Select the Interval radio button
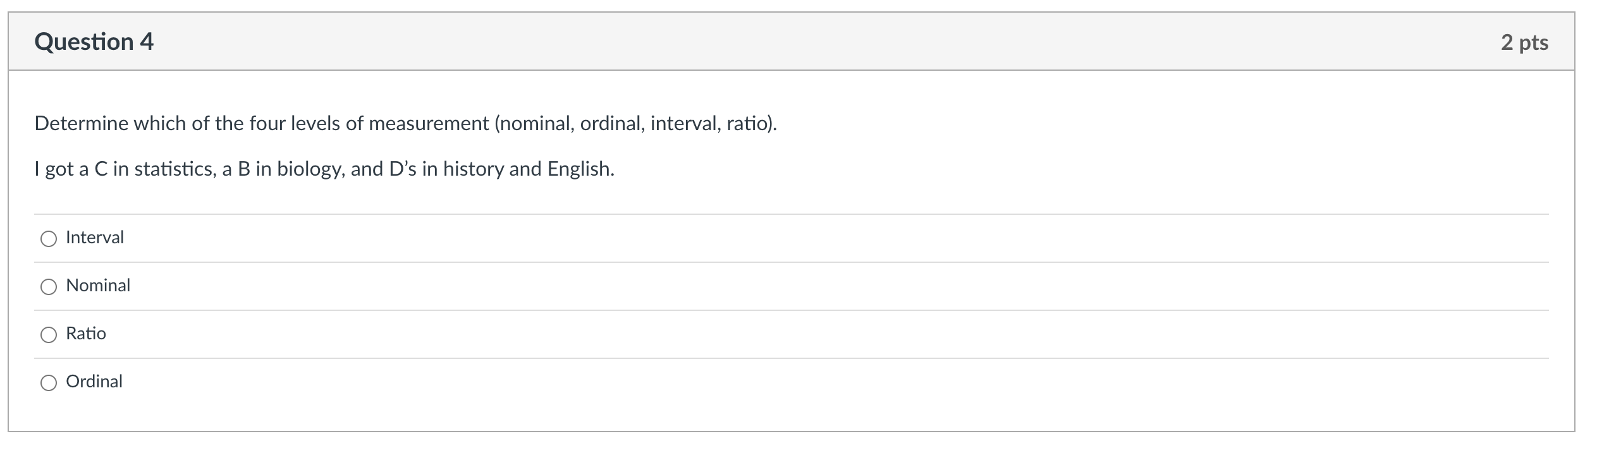 (49, 238)
